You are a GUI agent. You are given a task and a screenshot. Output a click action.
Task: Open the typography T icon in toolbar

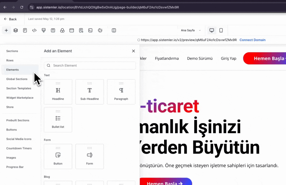point(53,30)
